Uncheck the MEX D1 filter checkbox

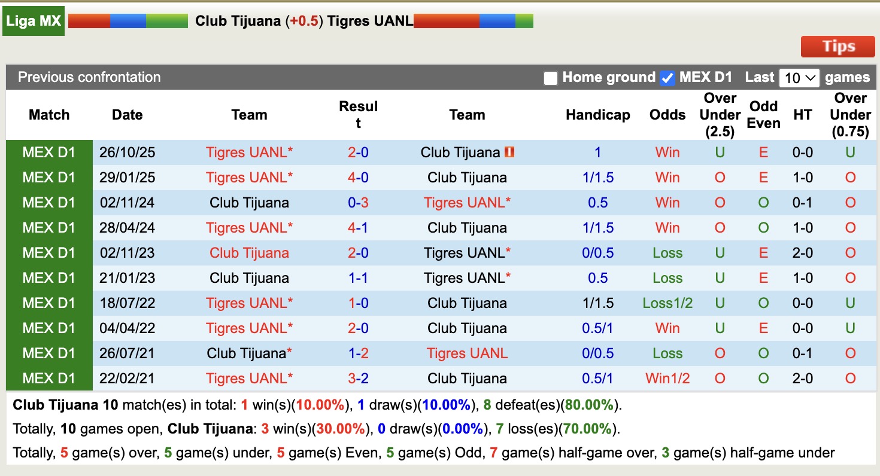[666, 77]
